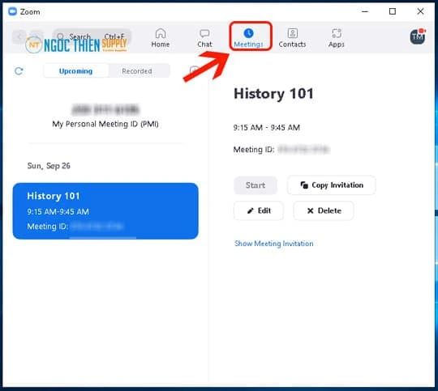This screenshot has width=438, height=391.
Task: Click the 9:15 AM - 9:45 AM time text
Action: (267, 127)
